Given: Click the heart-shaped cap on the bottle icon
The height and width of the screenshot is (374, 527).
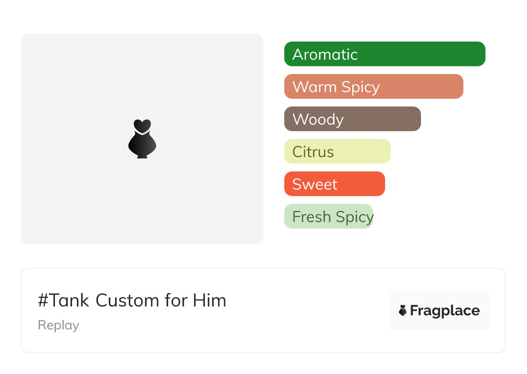Looking at the screenshot, I should coord(142,126).
